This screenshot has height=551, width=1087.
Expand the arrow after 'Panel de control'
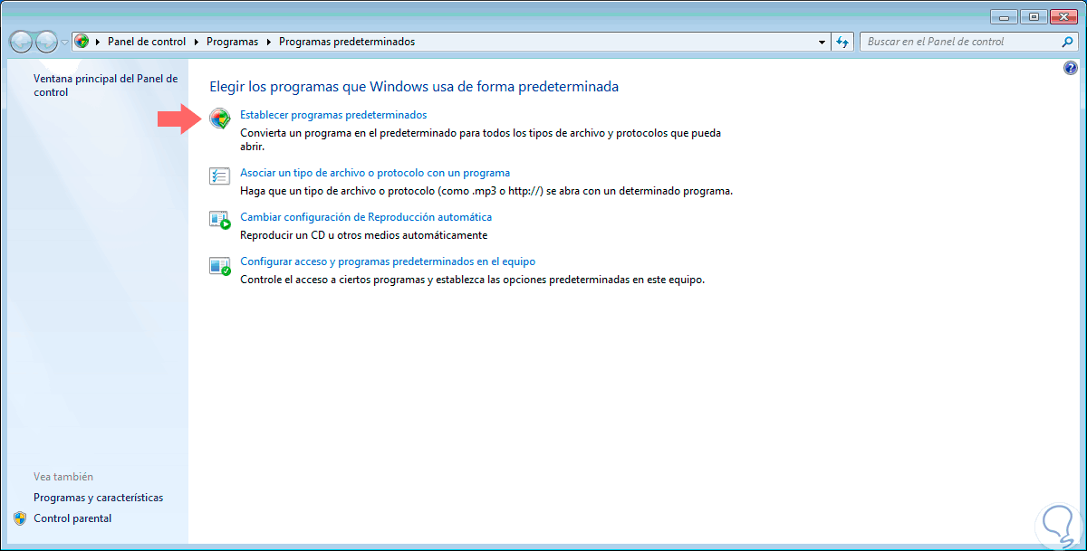(196, 42)
